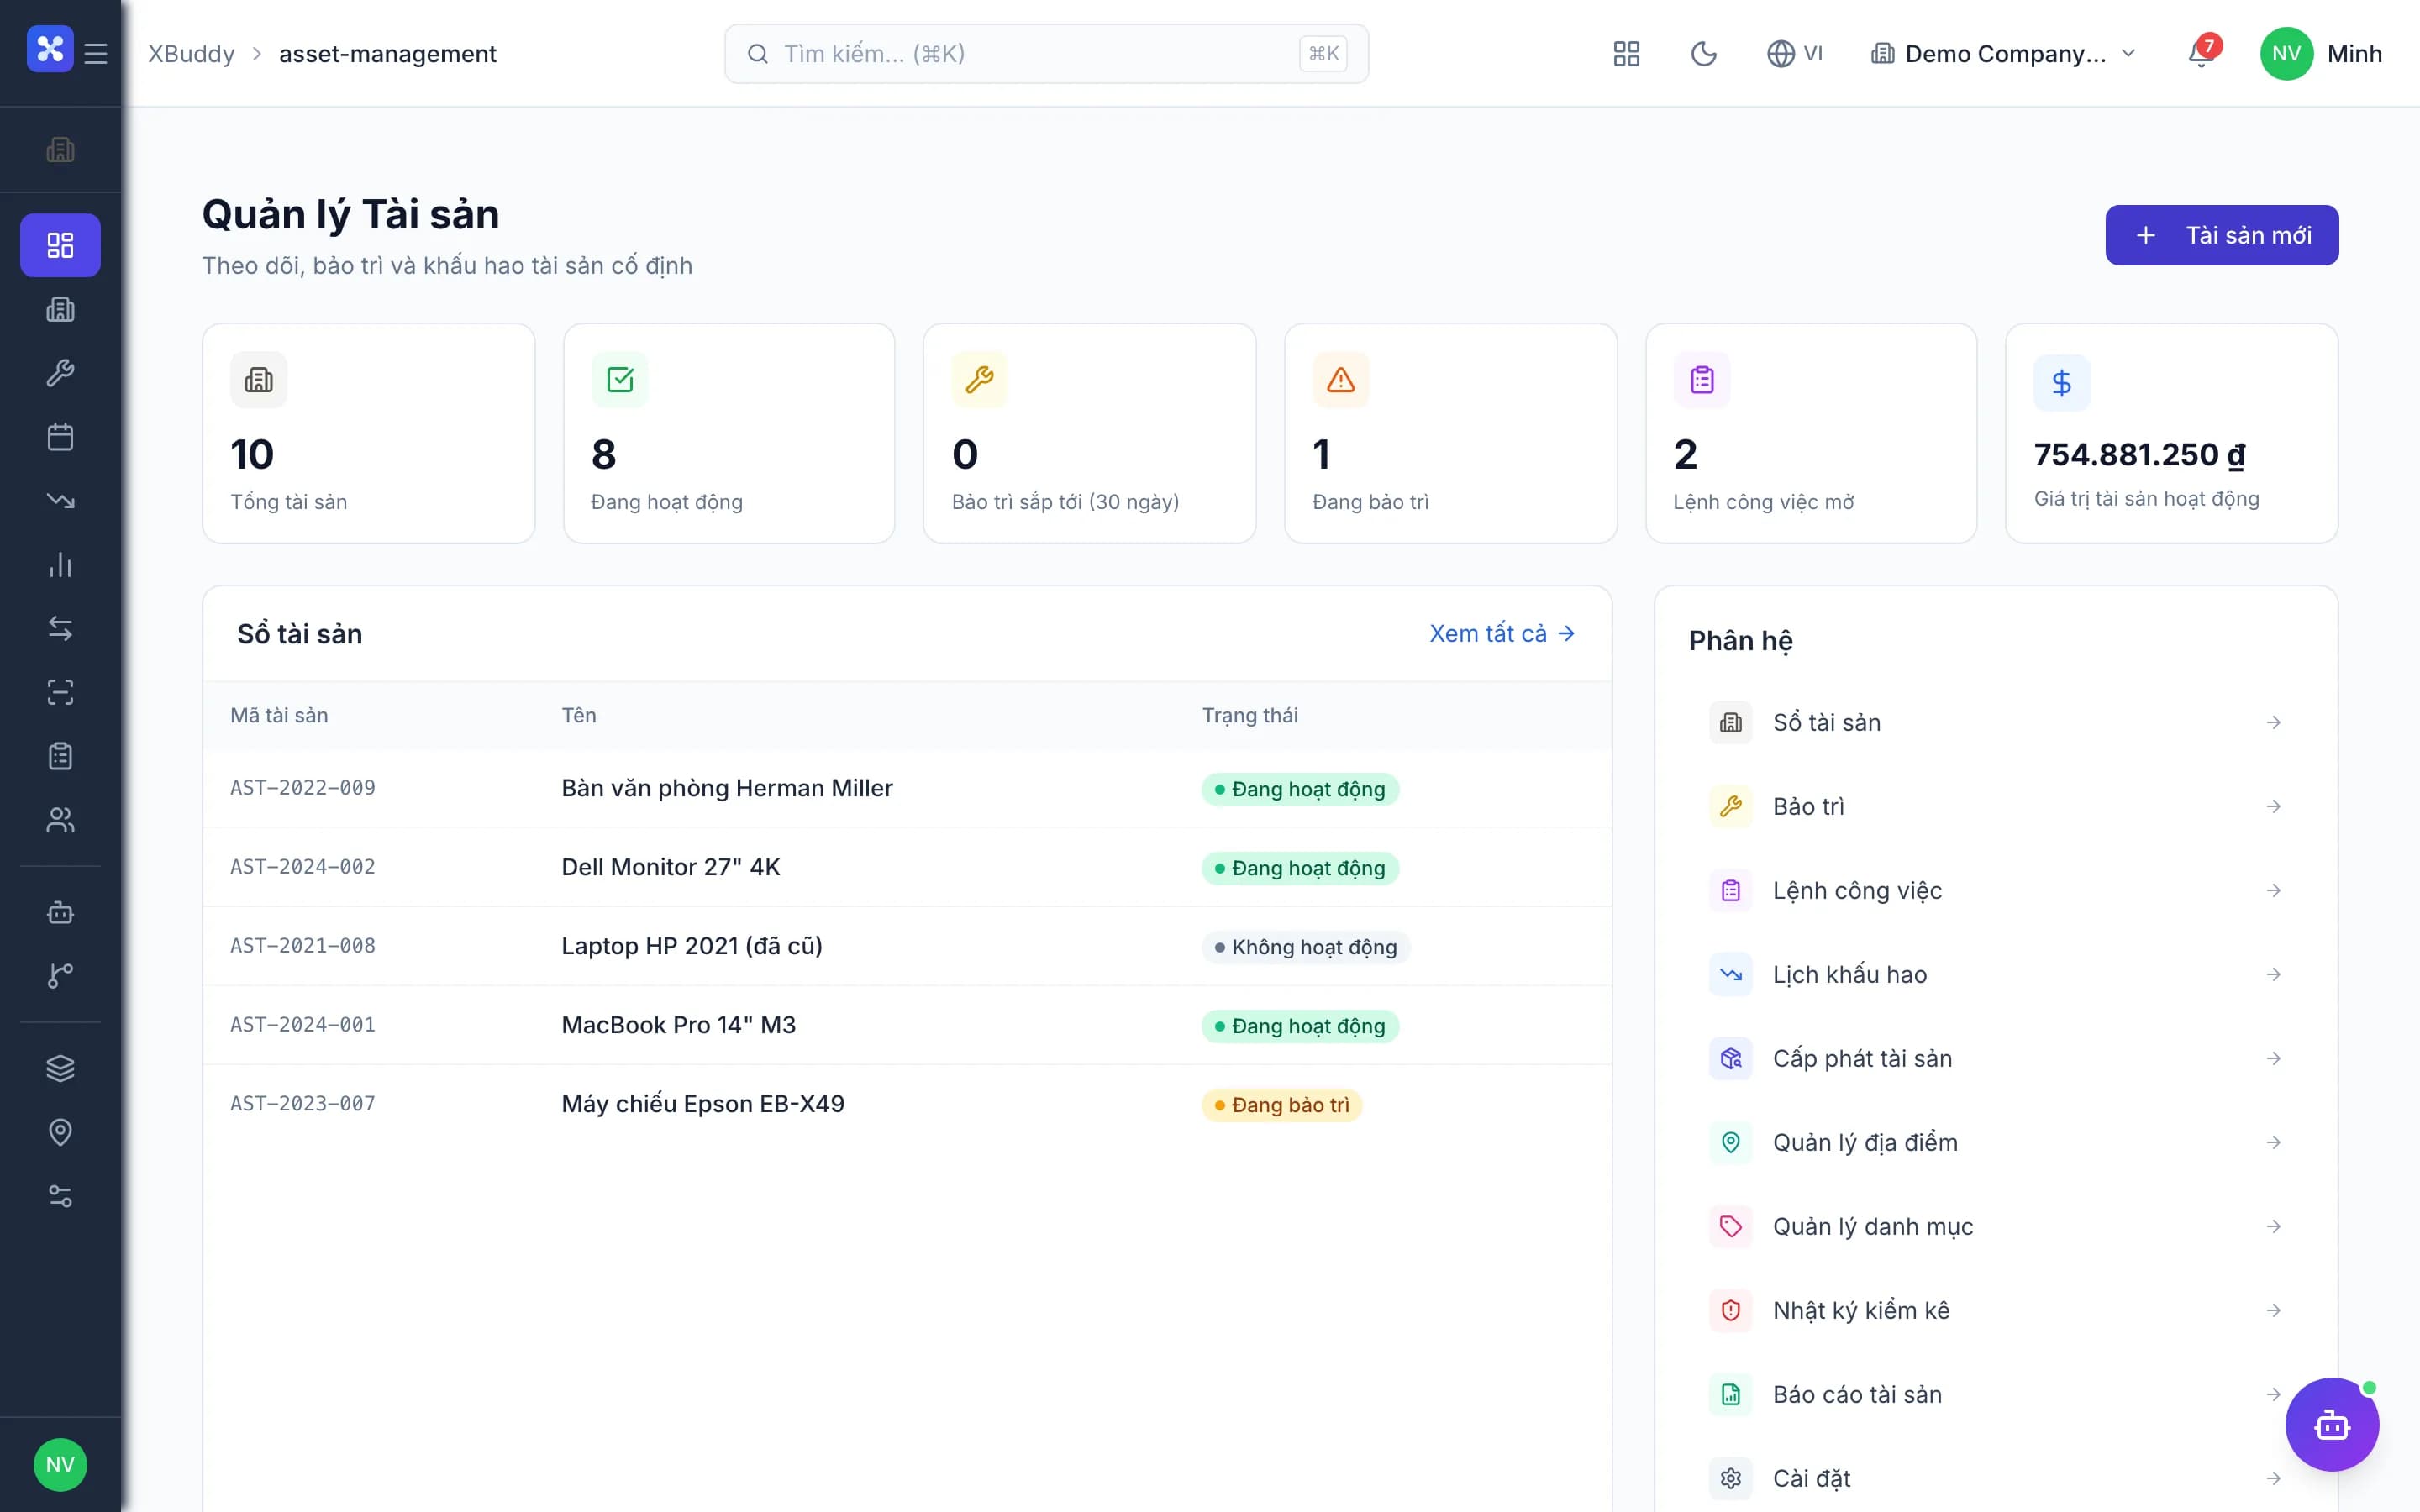Click Không hoạt động status badge
Image resolution: width=2420 pixels, height=1512 pixels.
coord(1305,947)
